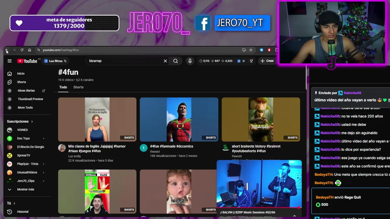Screen dimensions: 390x219
Task: Click the 4,333 views stat
Action: pos(227,61)
